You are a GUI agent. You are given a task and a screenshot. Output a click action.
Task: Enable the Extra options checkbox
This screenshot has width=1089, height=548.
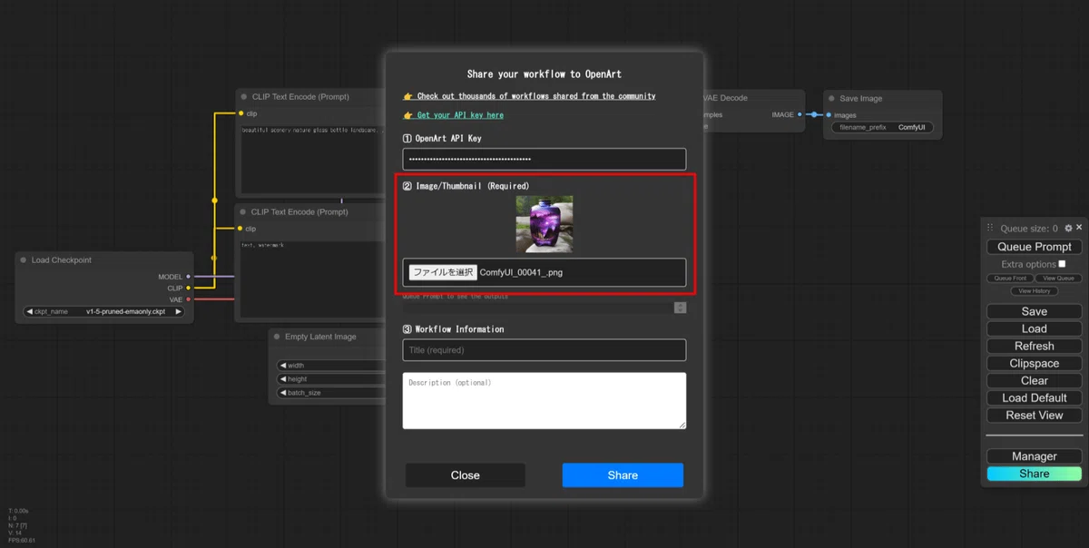click(x=1062, y=264)
